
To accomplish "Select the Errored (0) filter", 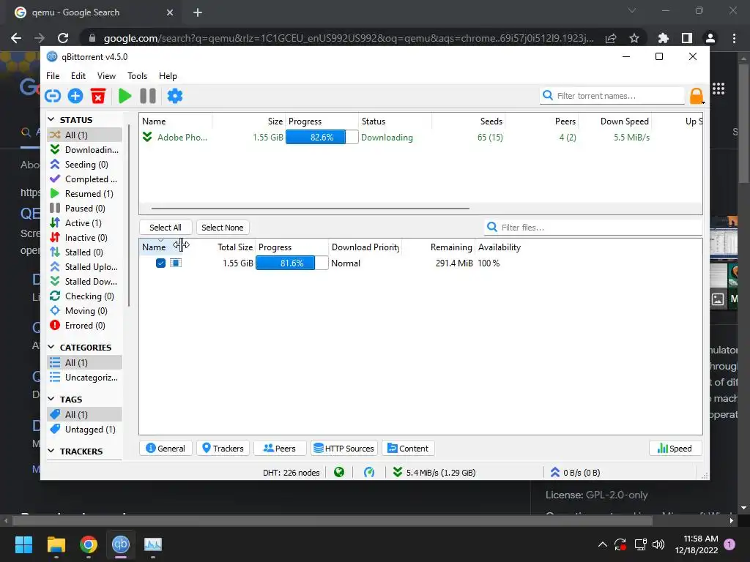I will tap(85, 326).
